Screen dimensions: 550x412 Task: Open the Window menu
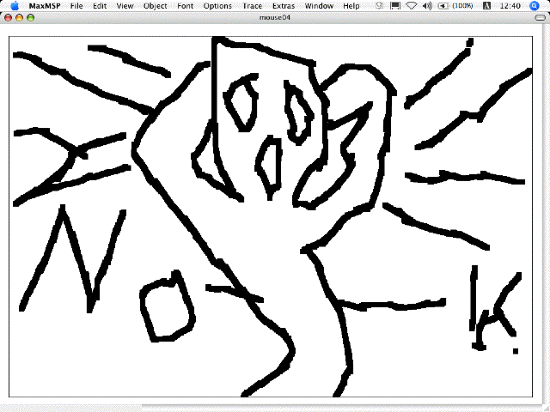point(319,6)
